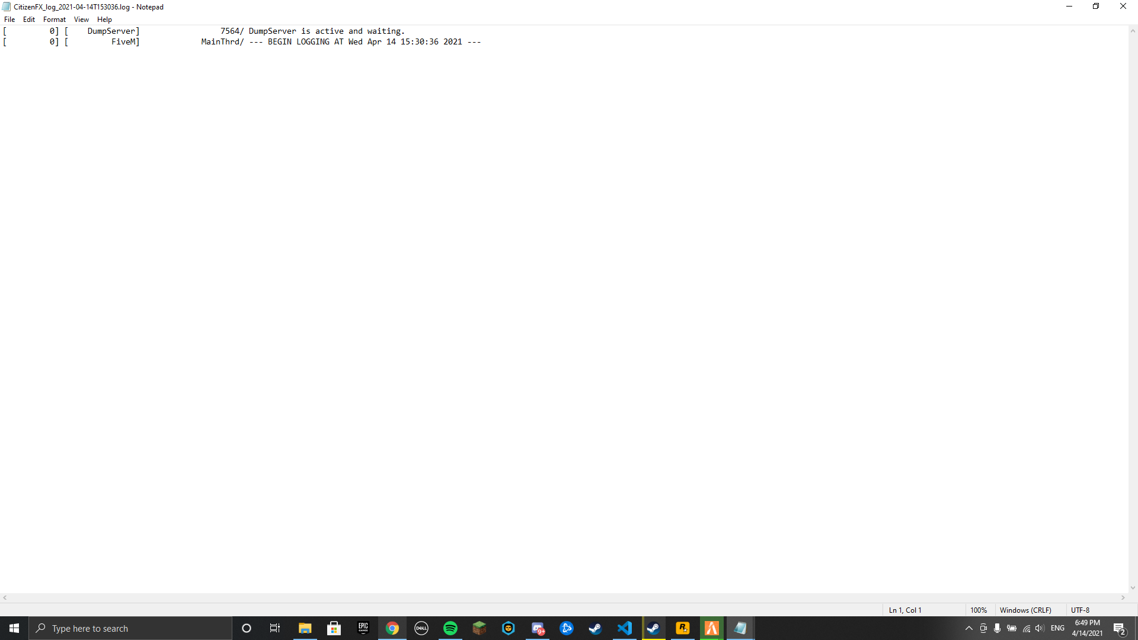The width and height of the screenshot is (1138, 640).
Task: Open Minecraft from the taskbar
Action: pyautogui.click(x=479, y=628)
